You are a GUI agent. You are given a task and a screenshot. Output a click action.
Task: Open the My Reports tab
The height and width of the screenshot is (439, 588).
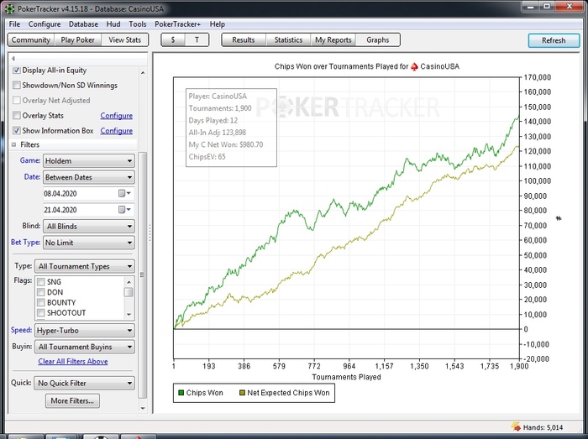point(333,39)
